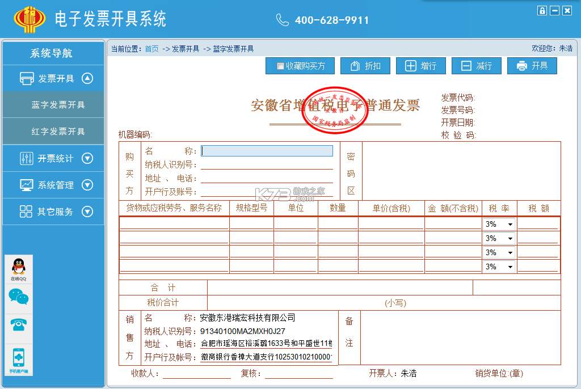Click the 税率 column header
Screen dimensions: 581x389
(x=499, y=208)
